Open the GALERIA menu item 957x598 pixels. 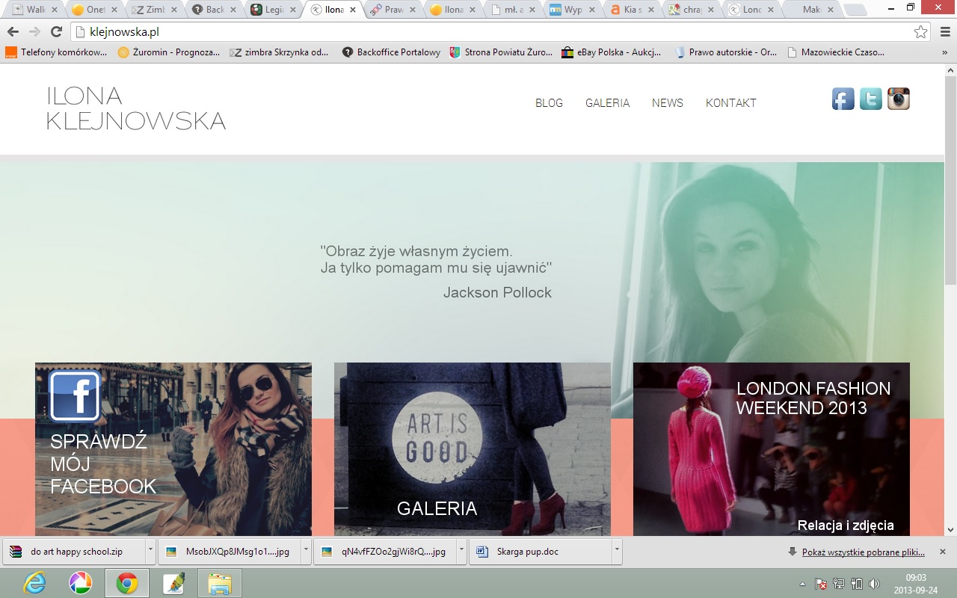[x=607, y=103]
